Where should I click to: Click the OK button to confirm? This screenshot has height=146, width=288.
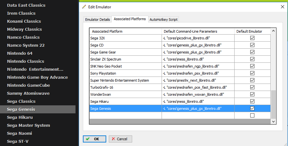point(94,139)
